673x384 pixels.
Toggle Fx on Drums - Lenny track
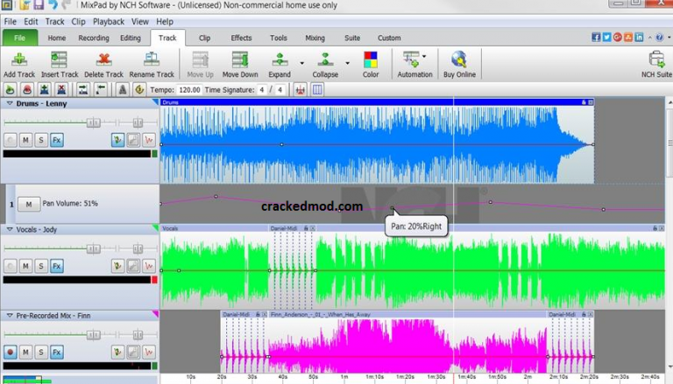coord(57,140)
